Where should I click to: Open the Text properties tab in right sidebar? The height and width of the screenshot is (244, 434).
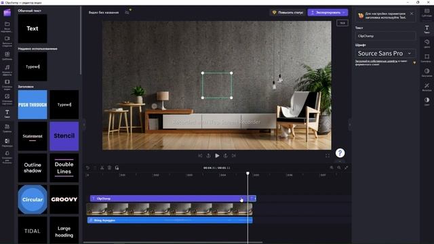point(427,29)
